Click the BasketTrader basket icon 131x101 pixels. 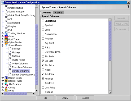coord(6,81)
